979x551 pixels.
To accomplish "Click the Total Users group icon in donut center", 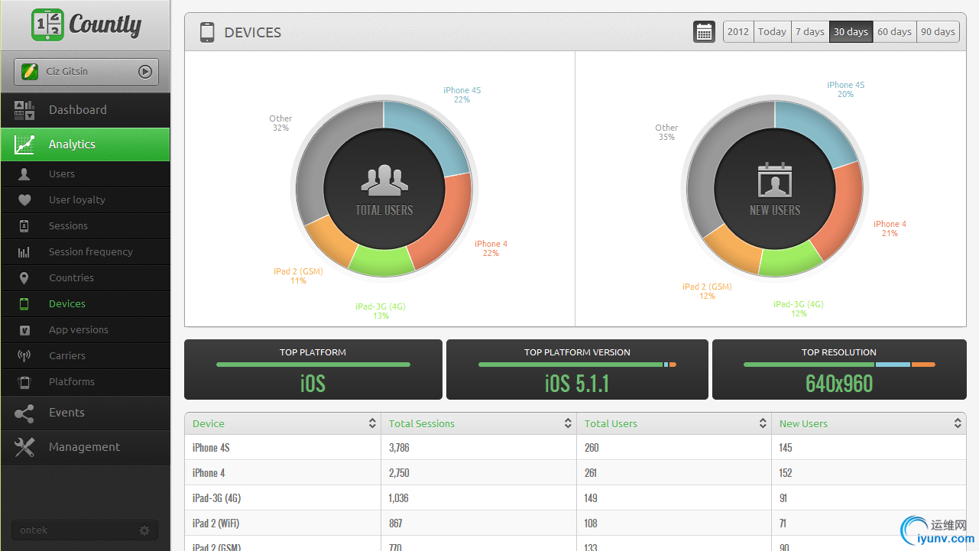I will pos(384,180).
